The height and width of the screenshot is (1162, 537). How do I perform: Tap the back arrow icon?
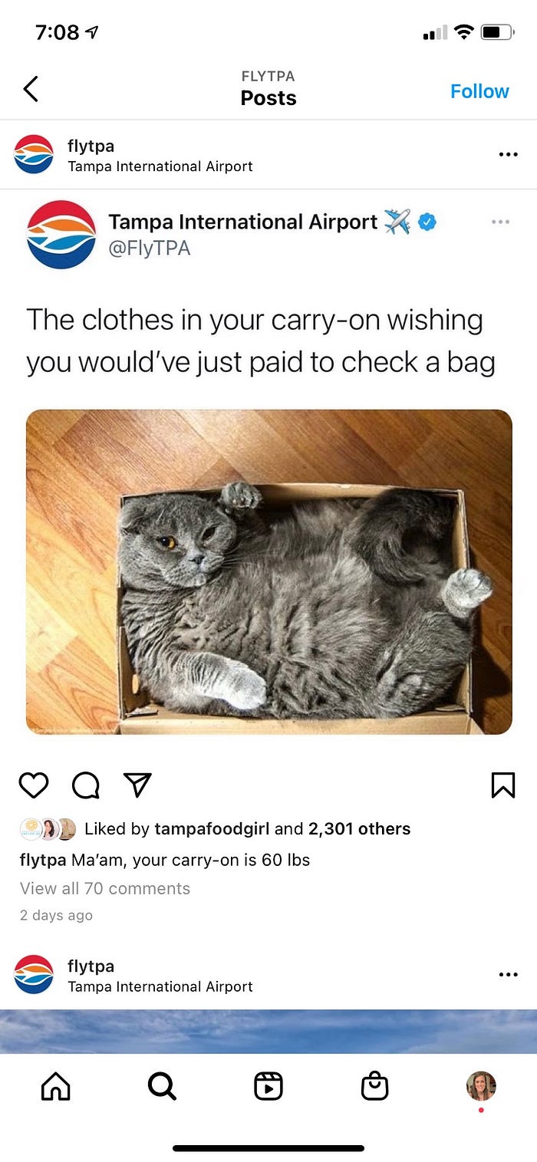pos(31,89)
